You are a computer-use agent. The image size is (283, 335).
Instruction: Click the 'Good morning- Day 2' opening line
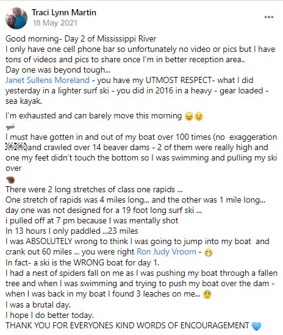point(81,39)
